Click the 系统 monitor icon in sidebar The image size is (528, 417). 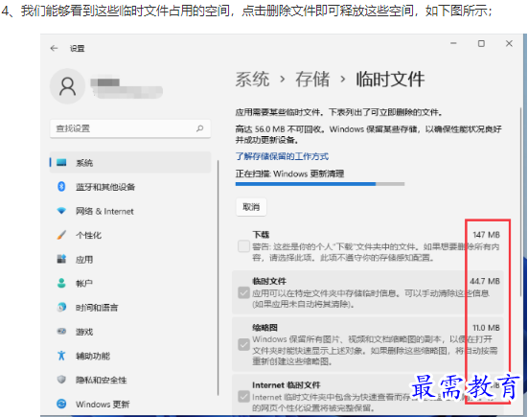[61, 163]
